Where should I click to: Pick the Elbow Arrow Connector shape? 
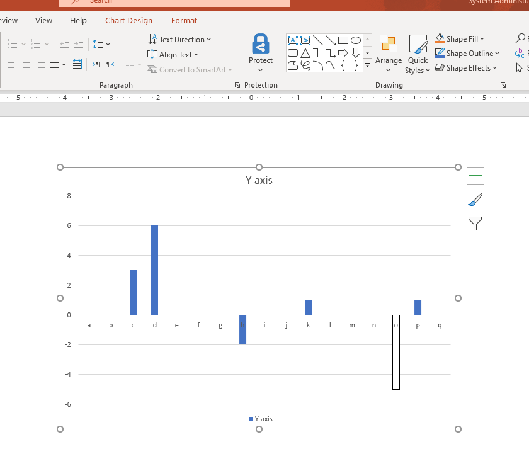(x=330, y=53)
